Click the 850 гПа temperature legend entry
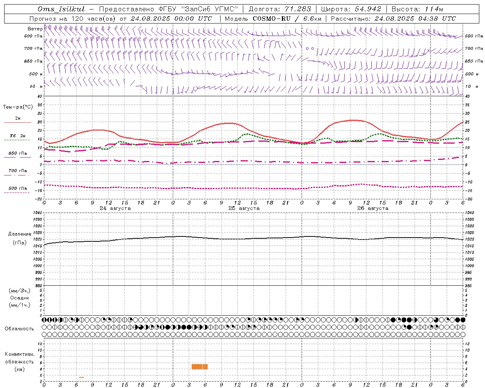 (x=17, y=153)
